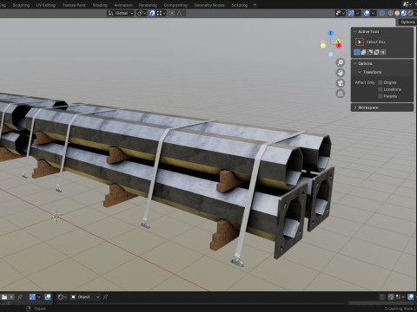Enable Affect Only Parents checkbox
This screenshot has width=417, height=312.
[x=381, y=96]
